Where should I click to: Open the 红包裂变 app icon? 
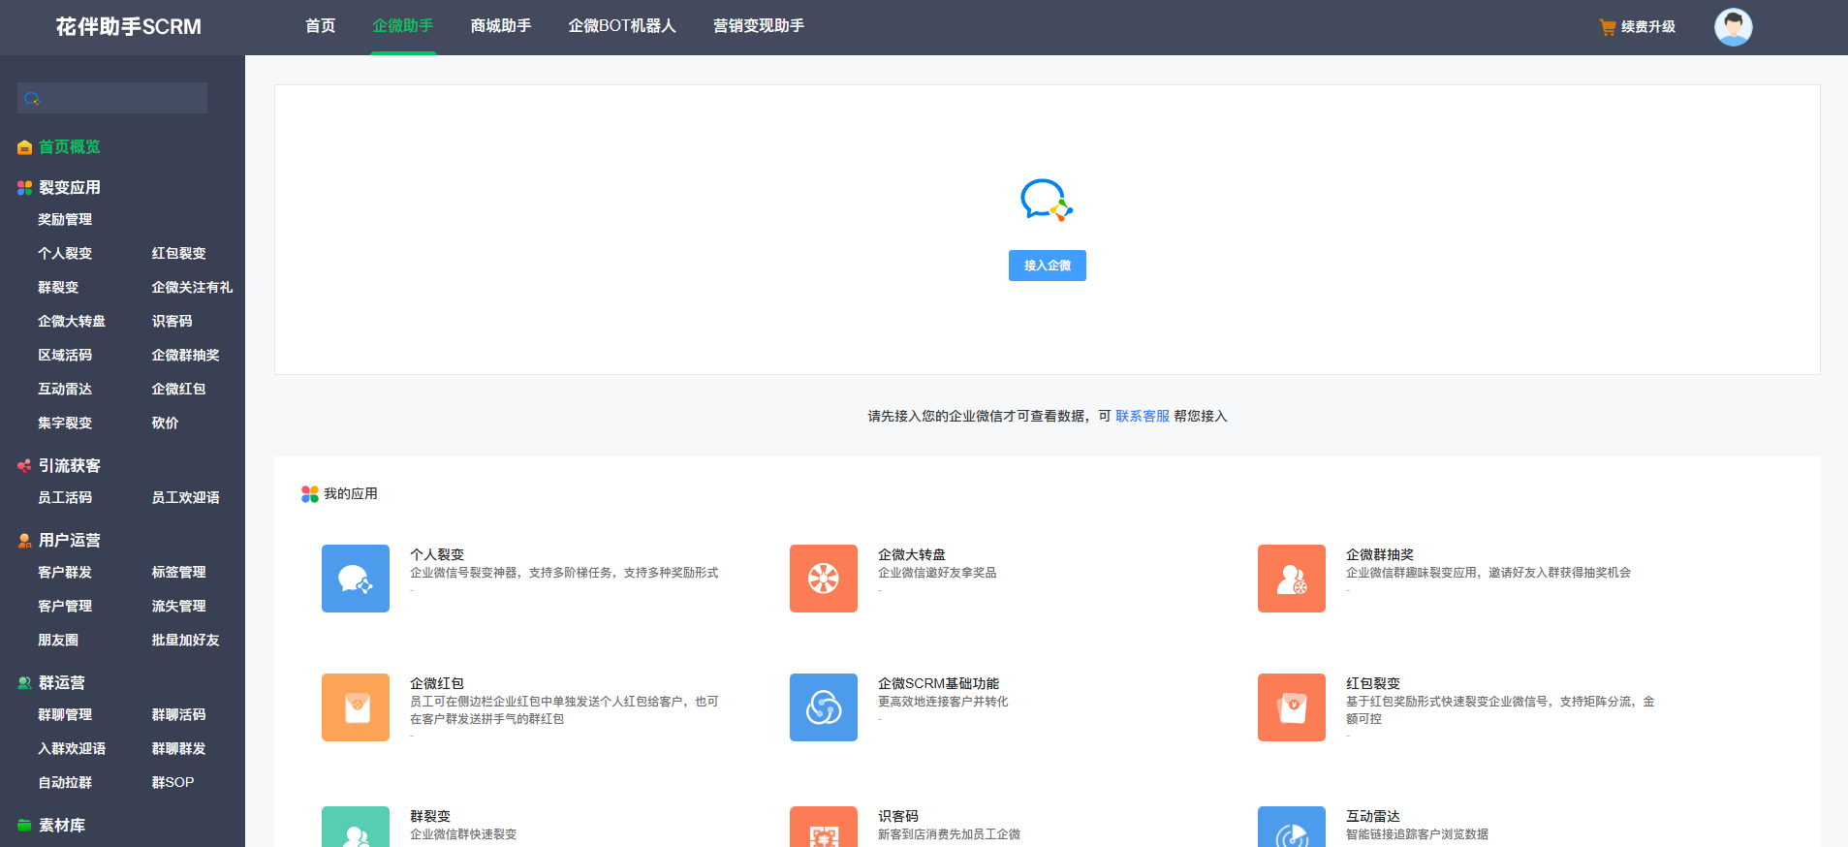click(1292, 707)
